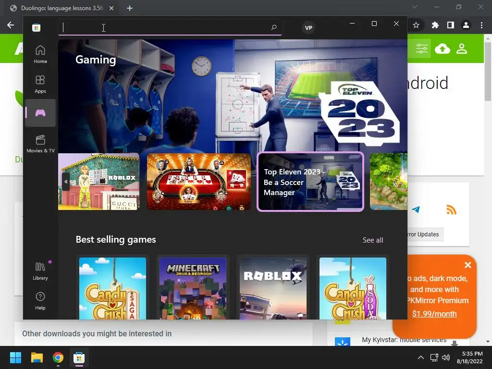Select the Gaming controller icon in sidebar

[40, 113]
